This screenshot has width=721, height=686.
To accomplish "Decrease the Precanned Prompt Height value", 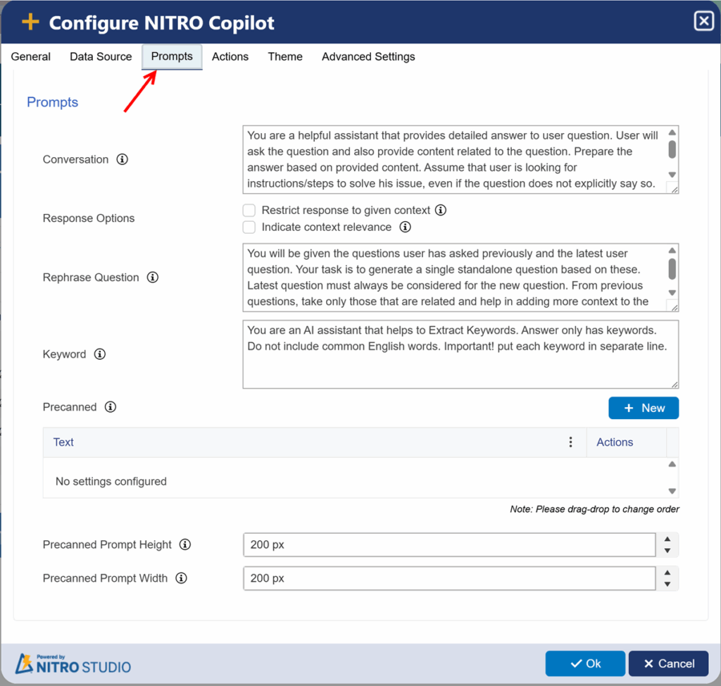I will click(x=667, y=551).
